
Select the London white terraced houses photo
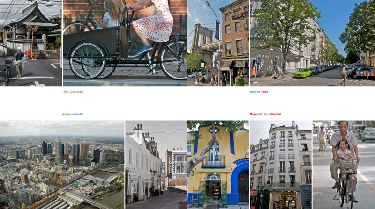[x=156, y=165]
